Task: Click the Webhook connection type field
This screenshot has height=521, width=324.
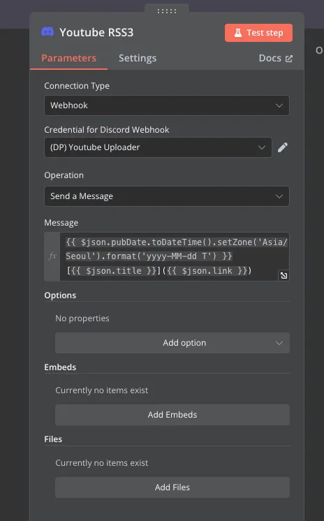Action: pos(167,105)
